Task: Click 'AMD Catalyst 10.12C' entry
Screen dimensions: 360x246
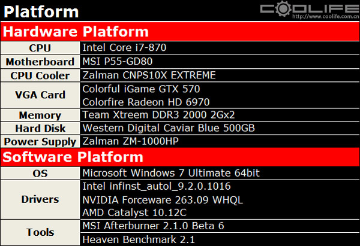Action: click(134, 212)
